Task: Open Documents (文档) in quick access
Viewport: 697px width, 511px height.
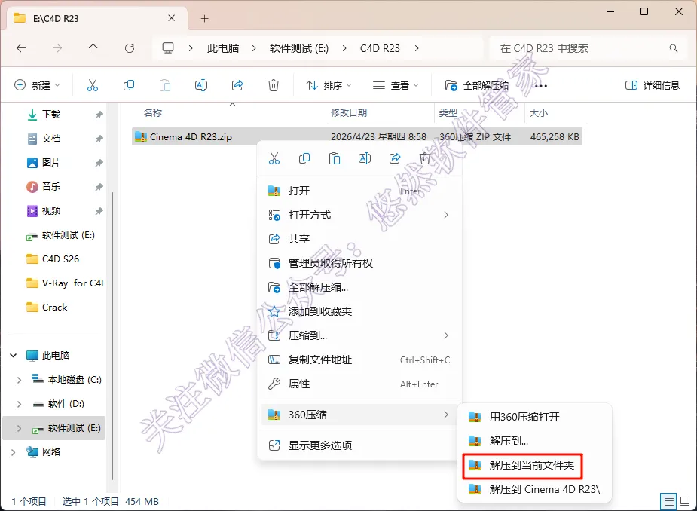Action: 51,139
